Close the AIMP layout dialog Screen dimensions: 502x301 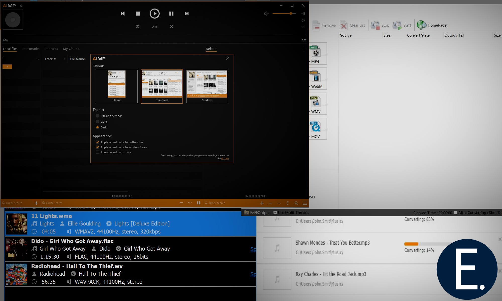click(228, 58)
